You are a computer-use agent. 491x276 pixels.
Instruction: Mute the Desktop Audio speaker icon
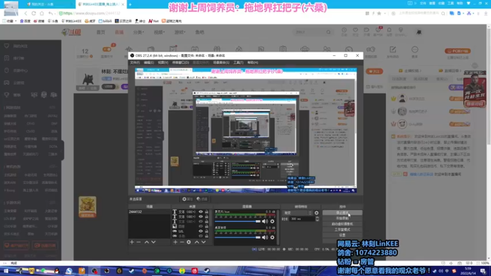click(265, 237)
